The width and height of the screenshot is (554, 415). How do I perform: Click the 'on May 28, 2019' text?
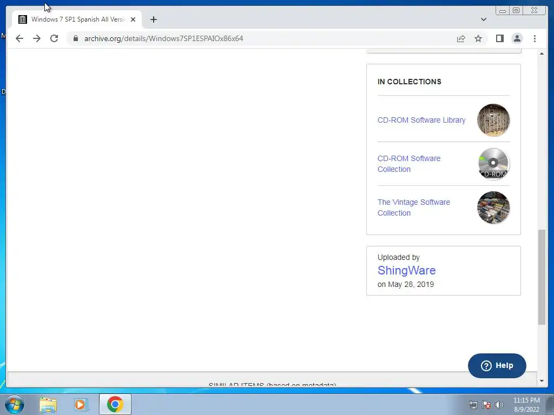pos(406,284)
